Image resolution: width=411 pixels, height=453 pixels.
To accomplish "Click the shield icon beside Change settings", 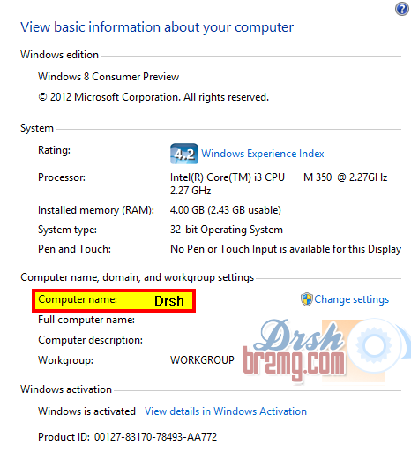I will pos(307,299).
